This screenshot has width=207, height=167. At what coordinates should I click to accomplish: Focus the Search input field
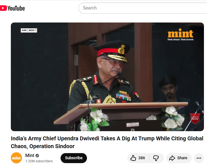pyautogui.click(x=143, y=8)
